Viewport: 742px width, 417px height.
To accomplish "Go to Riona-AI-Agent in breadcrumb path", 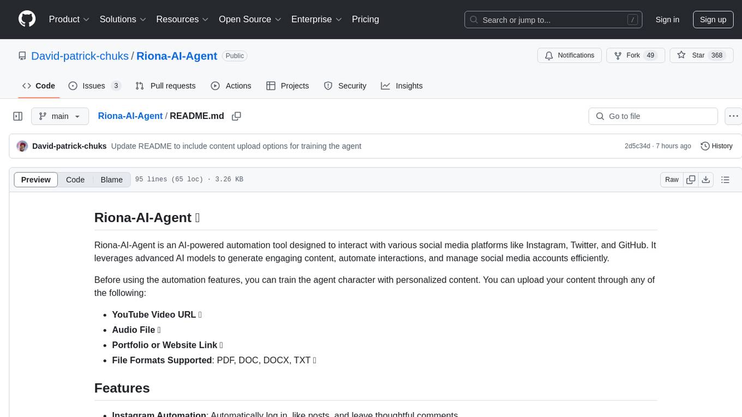I will coord(130,116).
